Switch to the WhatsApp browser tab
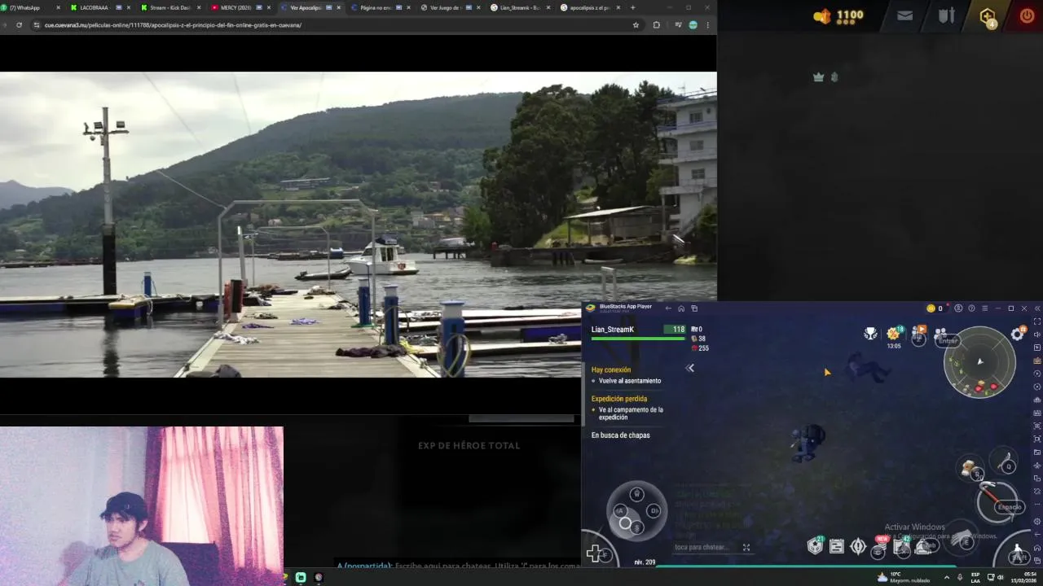 [x=30, y=7]
